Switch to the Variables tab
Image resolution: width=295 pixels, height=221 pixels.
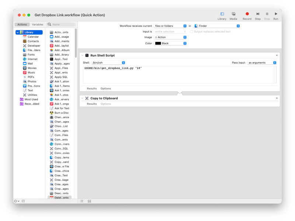click(x=38, y=25)
